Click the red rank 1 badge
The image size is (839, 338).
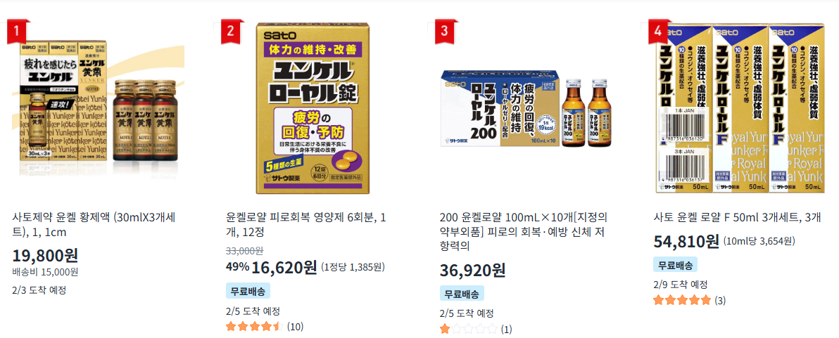18,32
